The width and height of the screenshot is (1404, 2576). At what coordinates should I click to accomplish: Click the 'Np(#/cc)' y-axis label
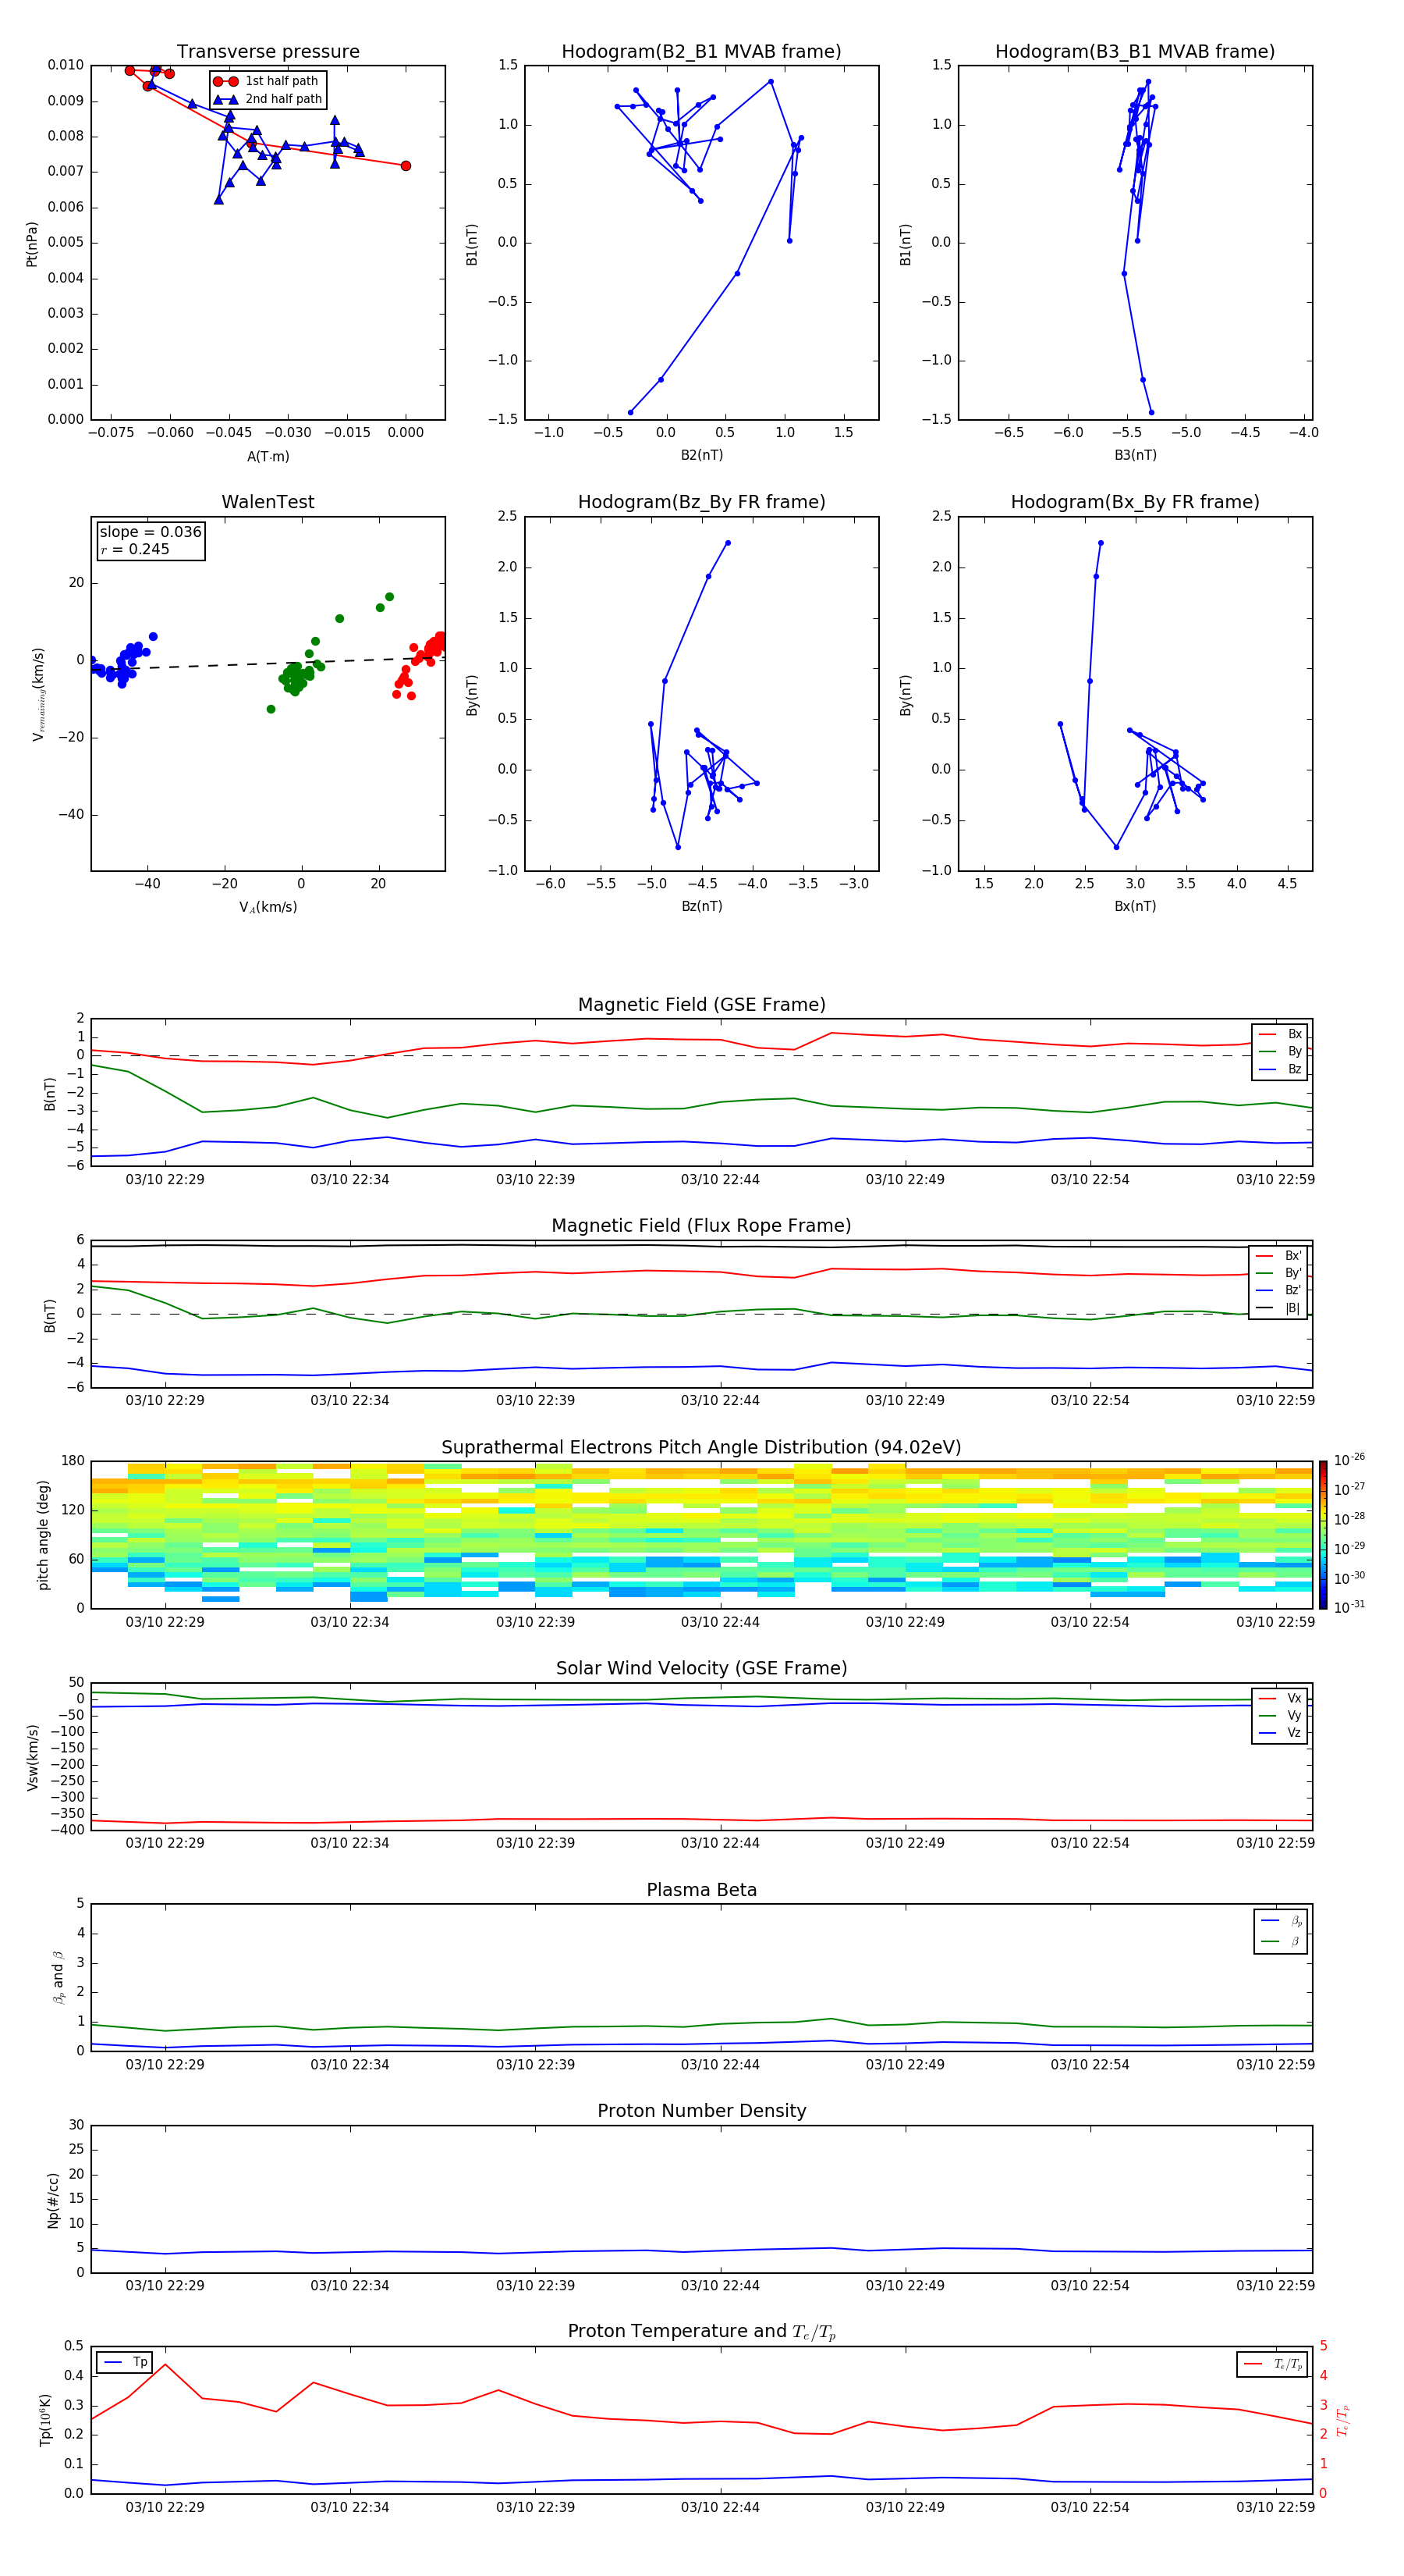coord(53,2200)
